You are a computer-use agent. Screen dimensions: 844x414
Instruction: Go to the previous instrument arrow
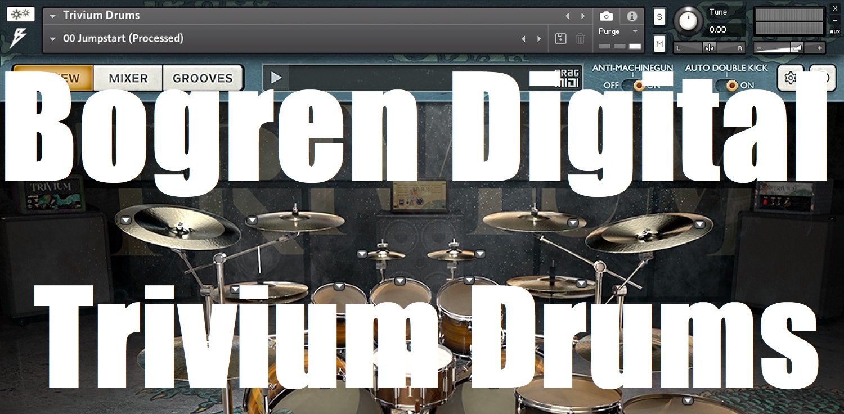coord(568,16)
